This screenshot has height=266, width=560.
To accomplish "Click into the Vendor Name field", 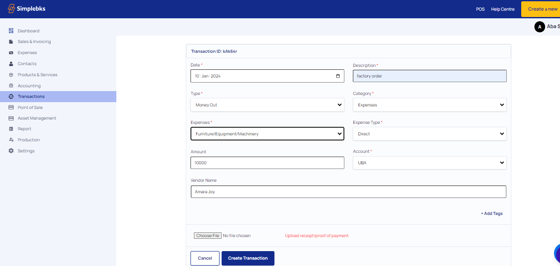I will point(348,192).
